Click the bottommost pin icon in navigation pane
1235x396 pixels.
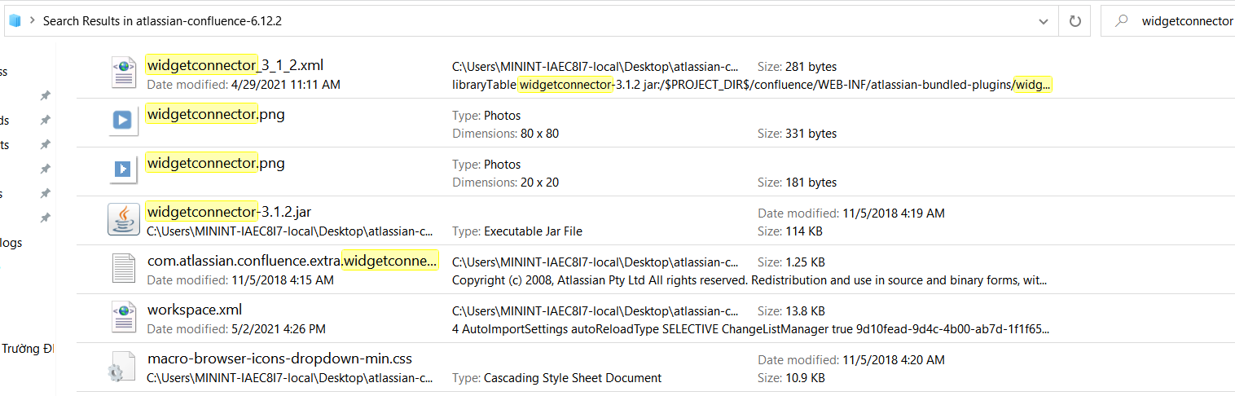tap(46, 218)
